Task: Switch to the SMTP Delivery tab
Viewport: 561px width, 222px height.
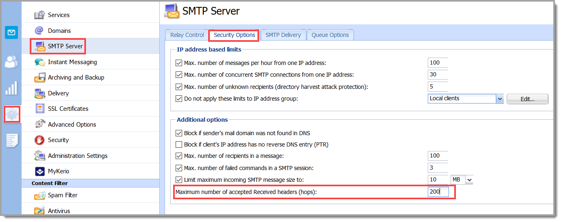Action: (283, 35)
